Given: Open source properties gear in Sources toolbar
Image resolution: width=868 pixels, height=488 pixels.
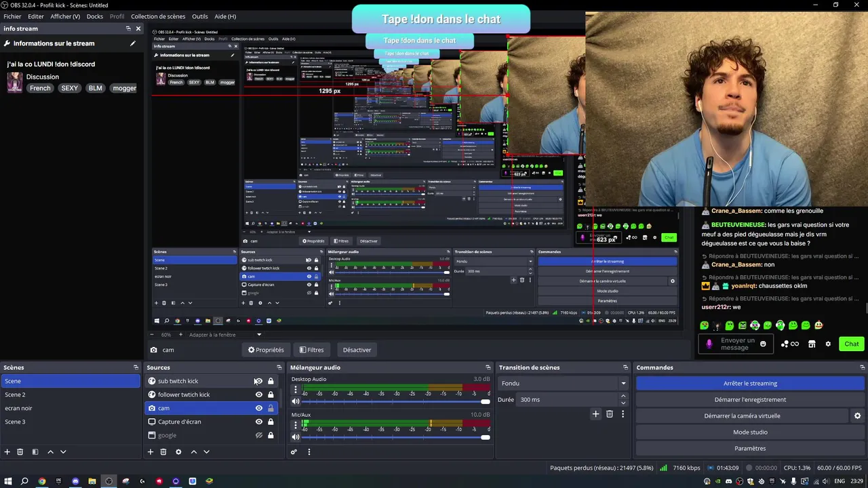Looking at the screenshot, I should [x=178, y=452].
